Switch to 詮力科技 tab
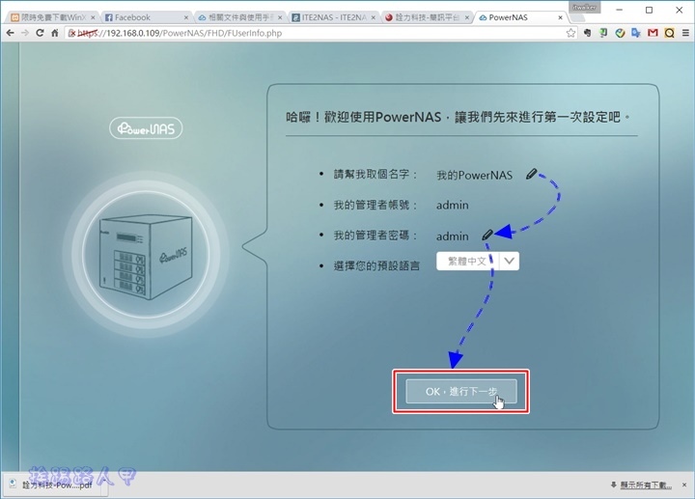695x499 pixels. pos(427,17)
